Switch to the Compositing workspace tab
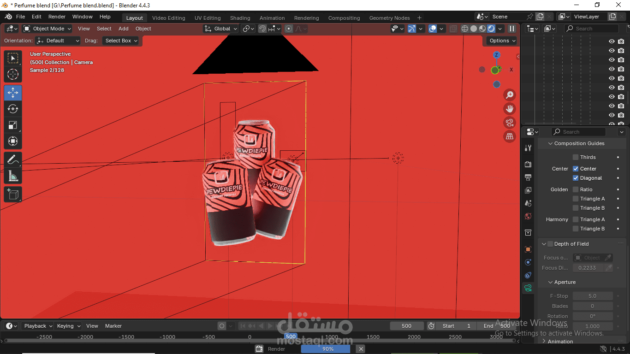The height and width of the screenshot is (354, 630). (x=344, y=18)
